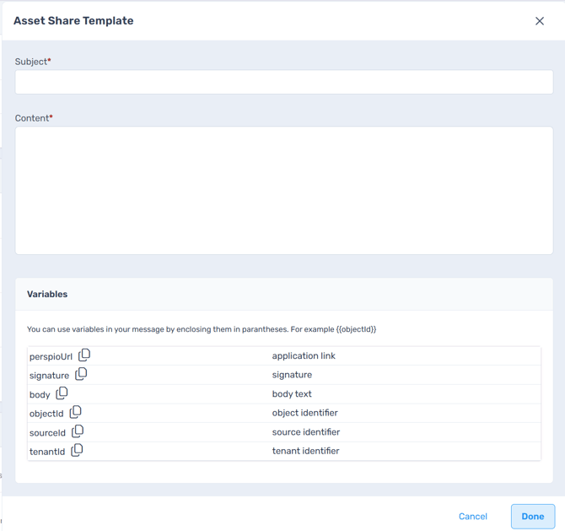The image size is (565, 531).
Task: Click the variables usage hint text
Action: 202,329
